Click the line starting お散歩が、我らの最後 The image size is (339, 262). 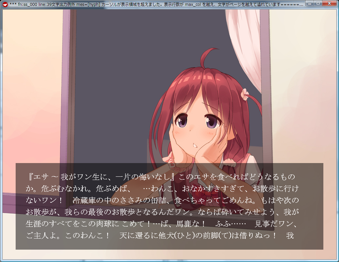(x=162, y=212)
